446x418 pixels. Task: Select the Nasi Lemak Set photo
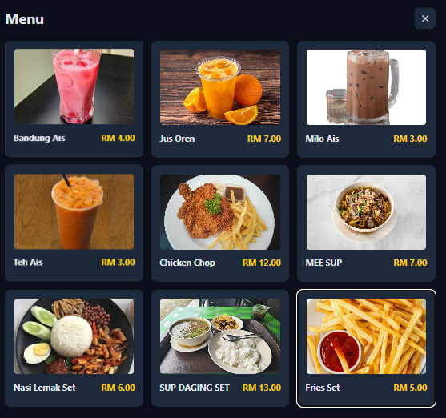(x=74, y=336)
